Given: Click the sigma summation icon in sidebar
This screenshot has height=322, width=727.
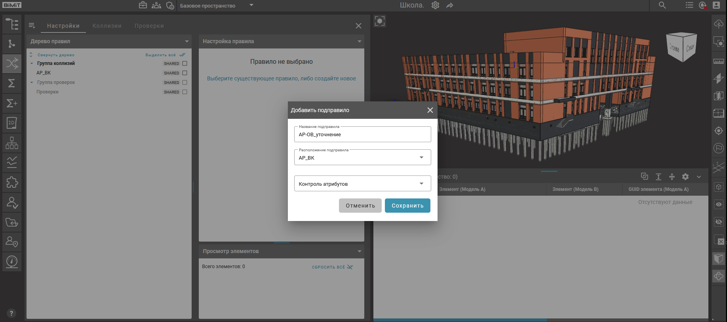Looking at the screenshot, I should click(x=12, y=83).
